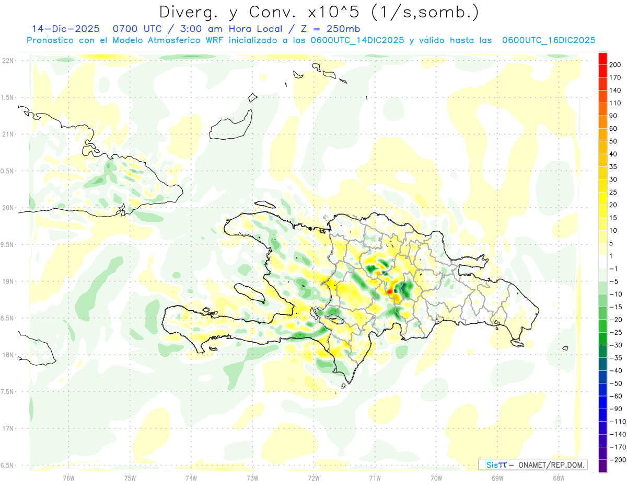Click the '75W' longitude label
The image size is (627, 485).
[x=130, y=478]
